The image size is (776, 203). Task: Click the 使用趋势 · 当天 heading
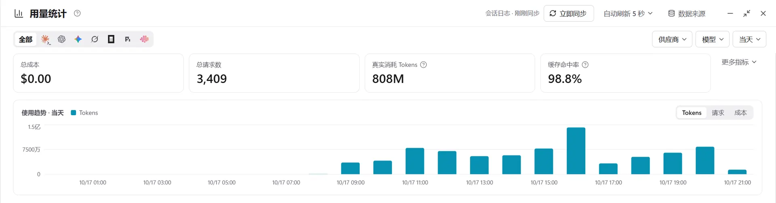point(42,113)
